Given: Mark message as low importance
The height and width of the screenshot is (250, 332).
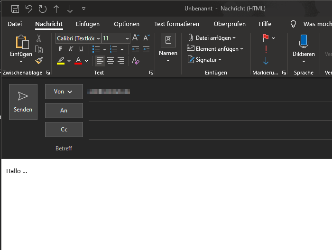Looking at the screenshot, I should [x=266, y=60].
